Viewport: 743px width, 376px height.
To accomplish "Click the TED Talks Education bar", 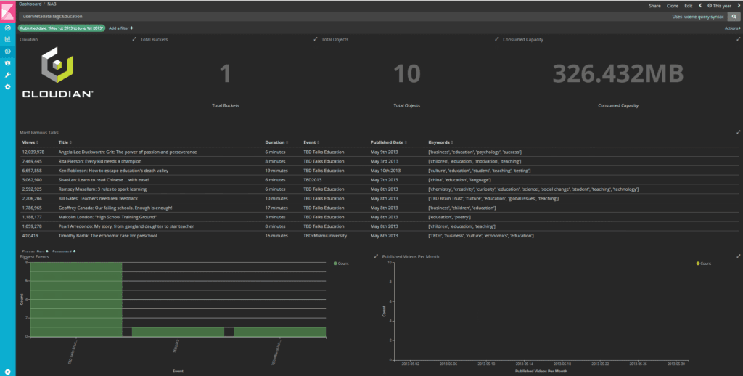I will click(76, 300).
